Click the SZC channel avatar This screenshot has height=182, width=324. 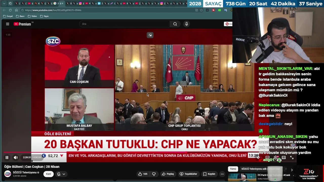coord(8,174)
